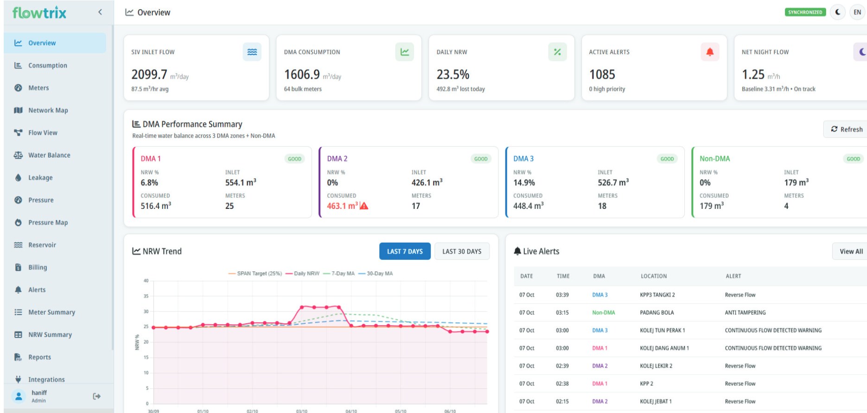Toggle the 7-Day MA legend entry
Viewport: 867px width, 413px height.
point(339,274)
